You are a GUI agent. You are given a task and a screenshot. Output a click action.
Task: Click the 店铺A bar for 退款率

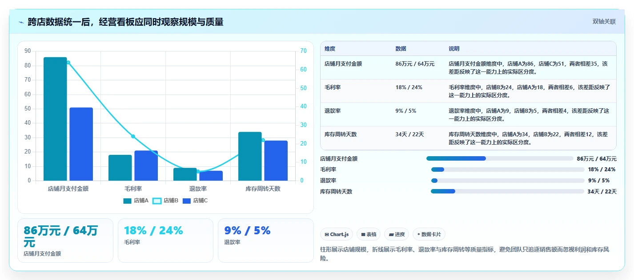(185, 174)
